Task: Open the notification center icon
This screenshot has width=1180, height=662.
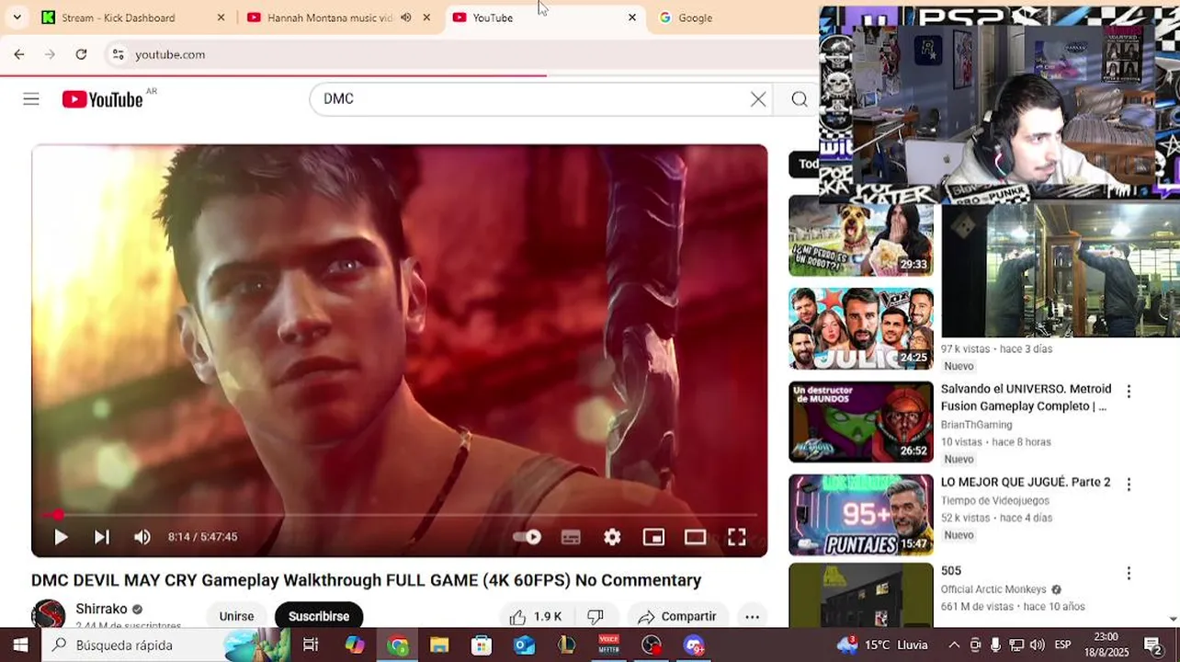Action: pyautogui.click(x=1152, y=645)
